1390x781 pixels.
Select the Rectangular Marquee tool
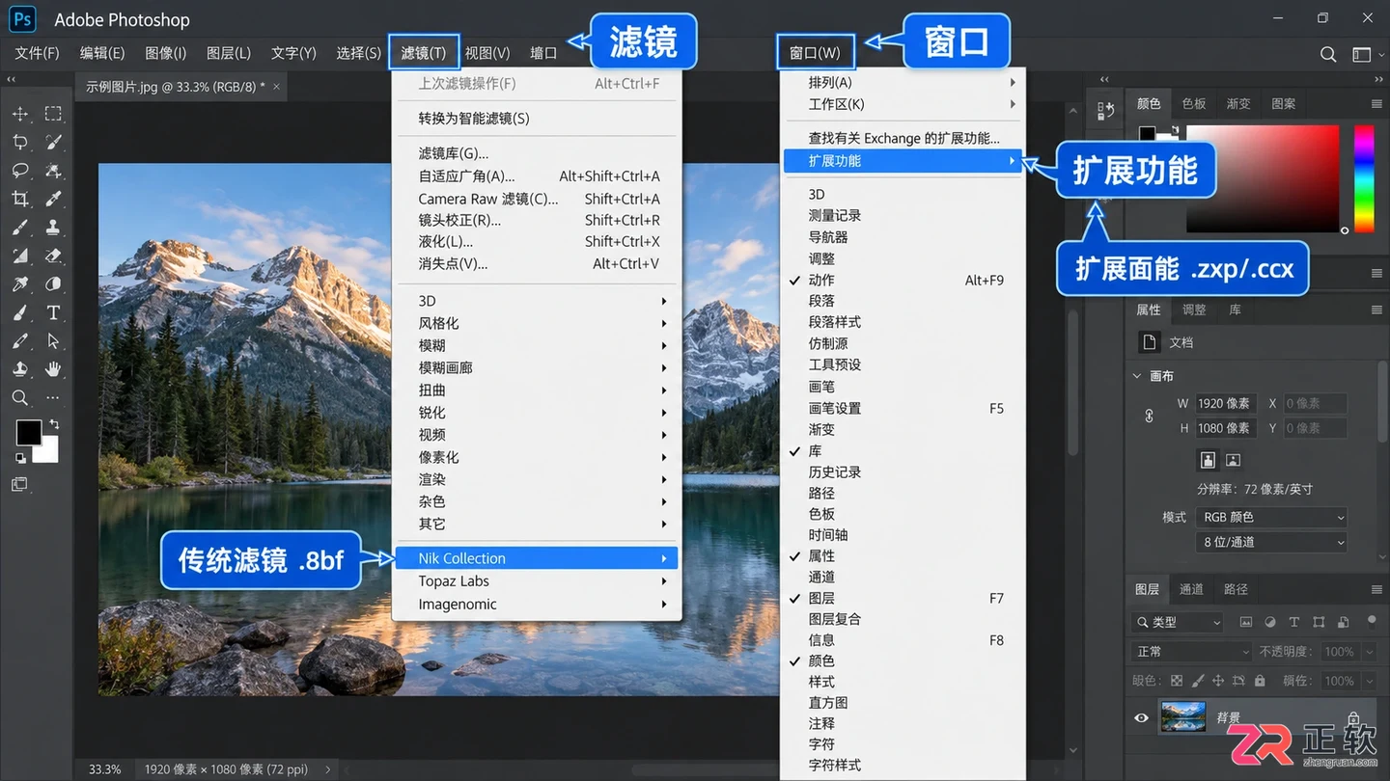[x=53, y=114]
